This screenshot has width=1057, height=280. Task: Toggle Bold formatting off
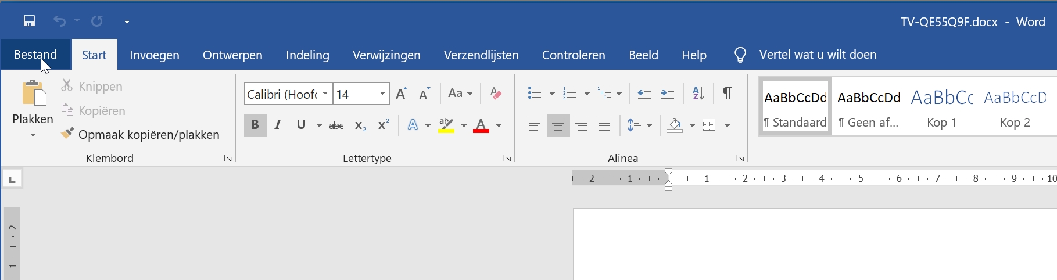255,125
